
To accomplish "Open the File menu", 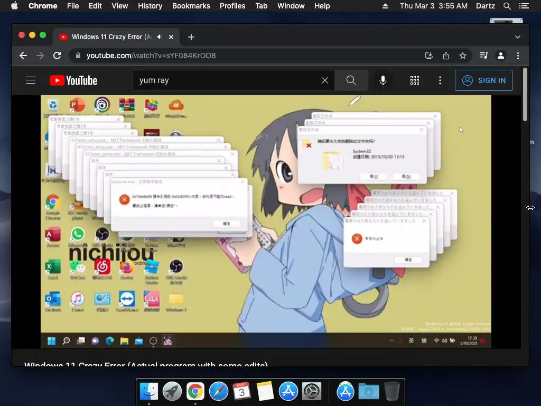I will pos(73,6).
